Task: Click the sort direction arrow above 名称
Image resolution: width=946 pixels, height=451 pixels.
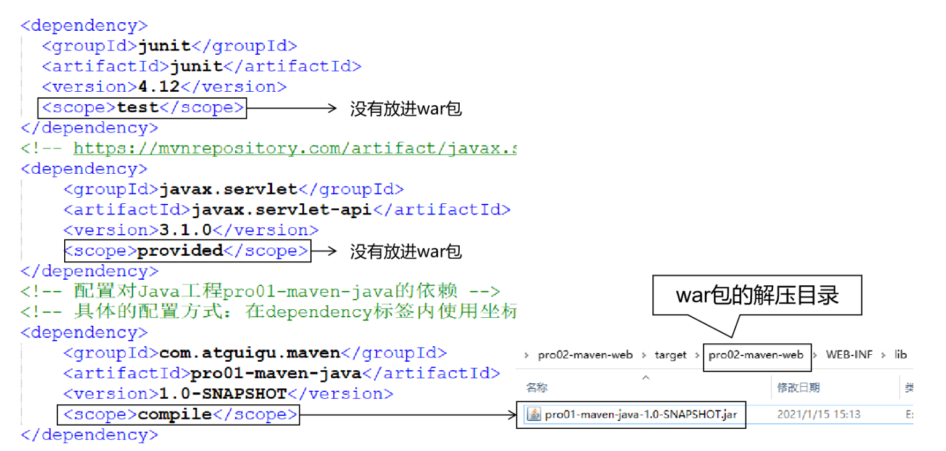Action: click(646, 376)
